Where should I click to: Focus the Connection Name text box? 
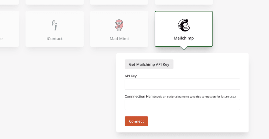pyautogui.click(x=182, y=104)
